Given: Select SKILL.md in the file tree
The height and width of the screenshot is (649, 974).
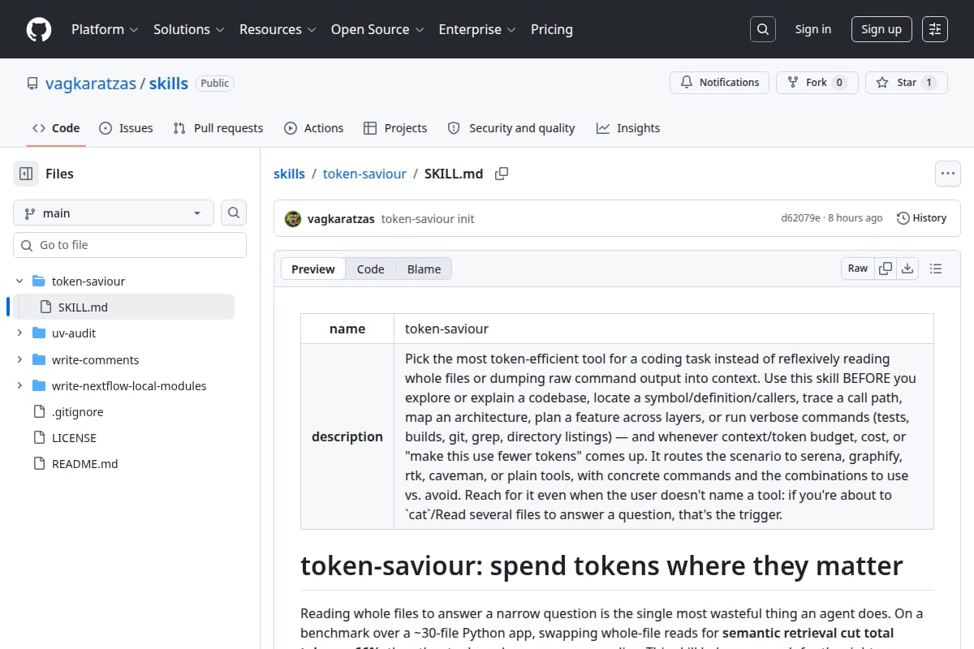Looking at the screenshot, I should tap(124, 307).
